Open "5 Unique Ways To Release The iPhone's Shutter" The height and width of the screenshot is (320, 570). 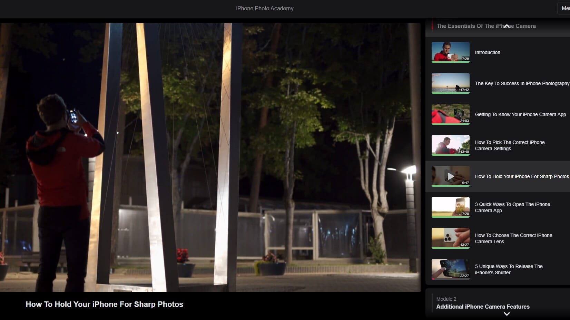point(509,269)
